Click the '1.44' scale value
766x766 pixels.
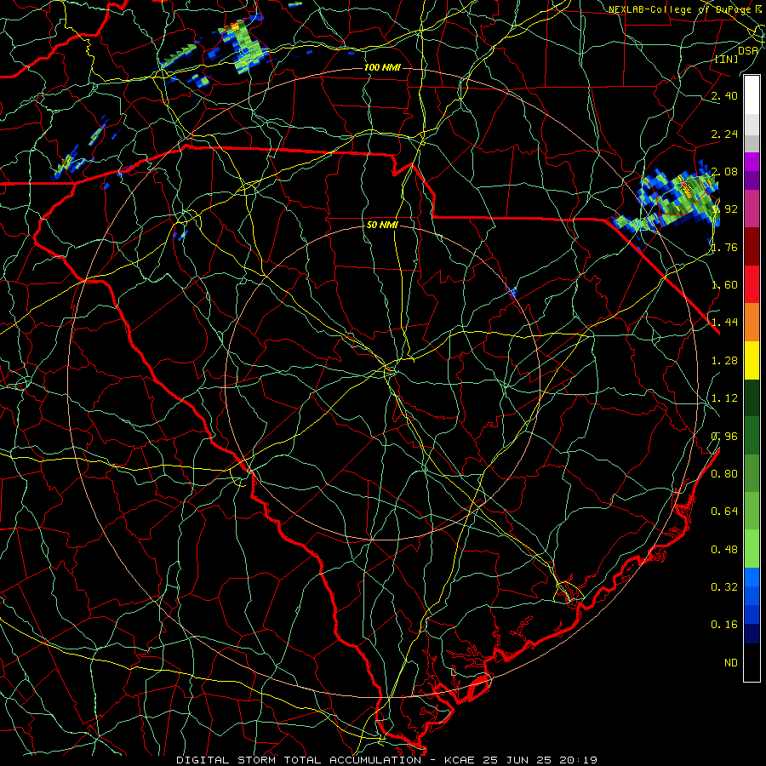tap(724, 323)
